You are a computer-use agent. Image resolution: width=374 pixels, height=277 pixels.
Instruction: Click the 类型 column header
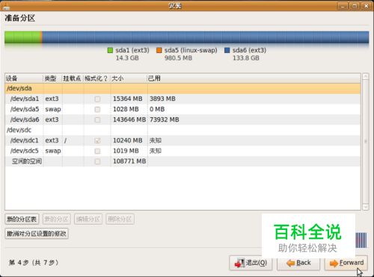pyautogui.click(x=52, y=78)
